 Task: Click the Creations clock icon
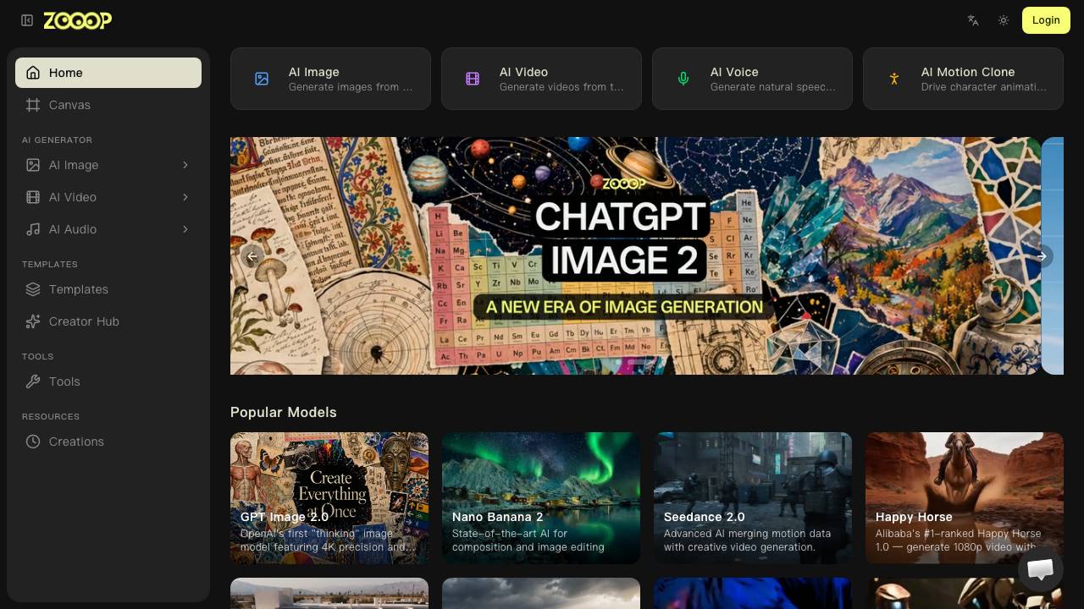(33, 442)
